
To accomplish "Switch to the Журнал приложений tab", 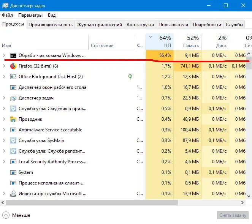I will [100, 25].
